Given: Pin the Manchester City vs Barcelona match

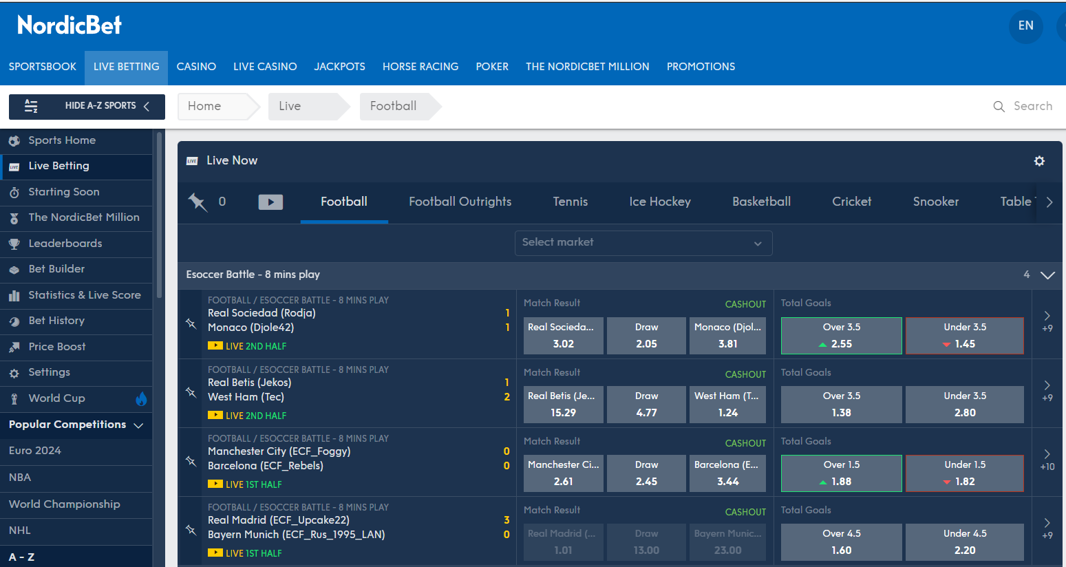Looking at the screenshot, I should [x=191, y=461].
